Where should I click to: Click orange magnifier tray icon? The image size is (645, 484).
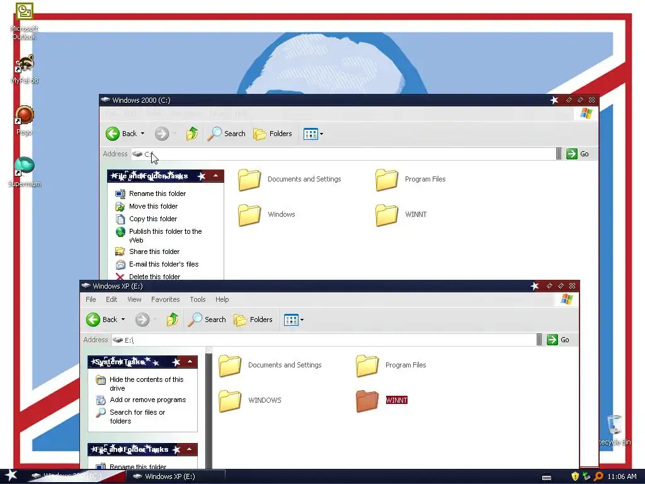click(x=598, y=476)
